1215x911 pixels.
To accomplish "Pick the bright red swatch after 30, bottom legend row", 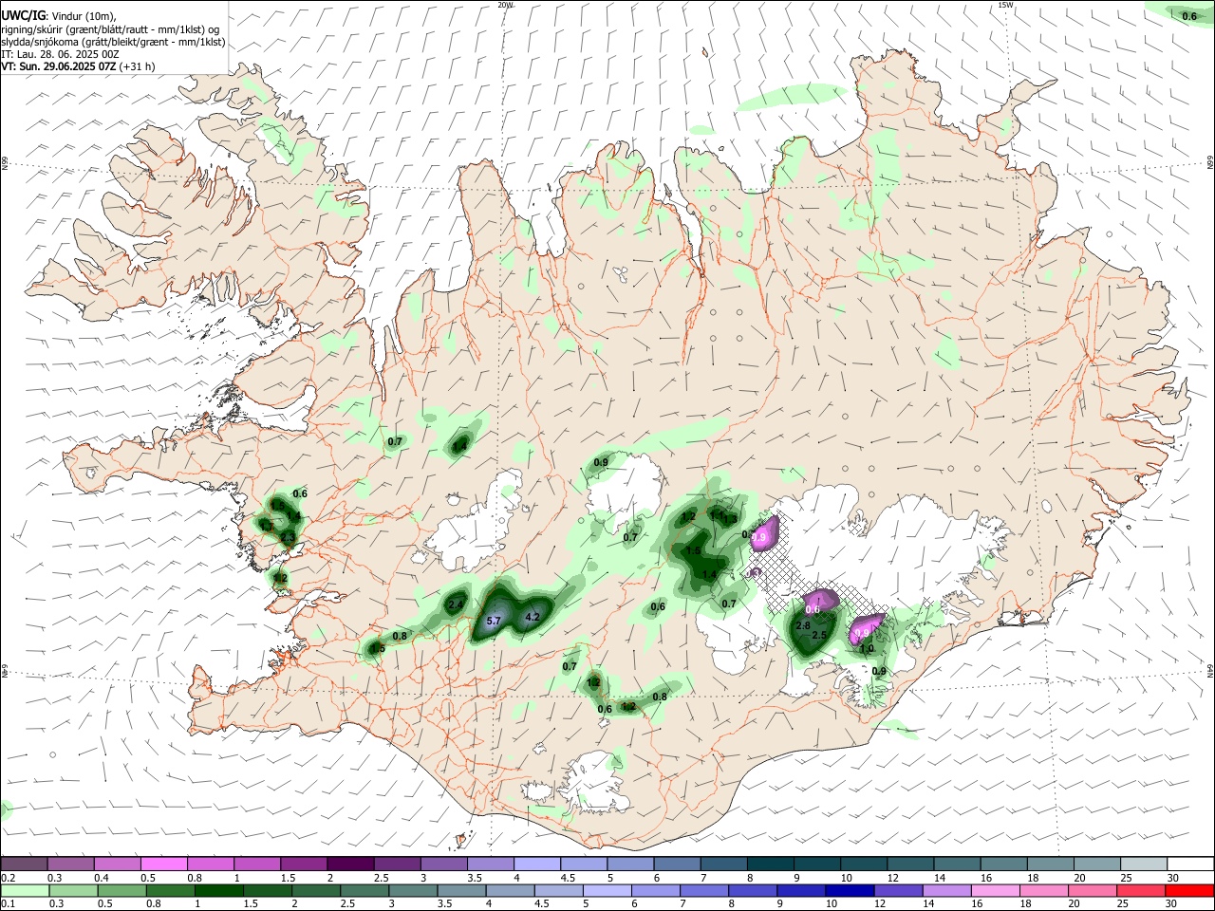I will point(1190,890).
